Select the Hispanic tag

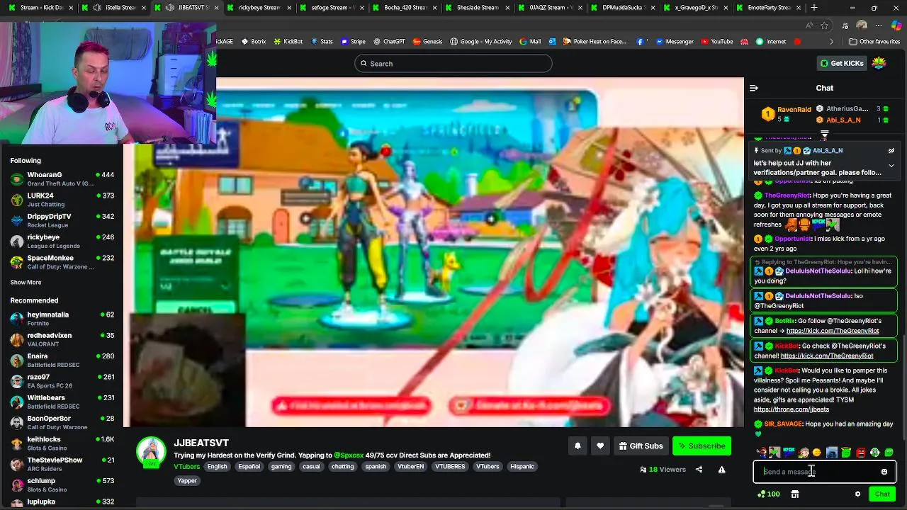(522, 466)
